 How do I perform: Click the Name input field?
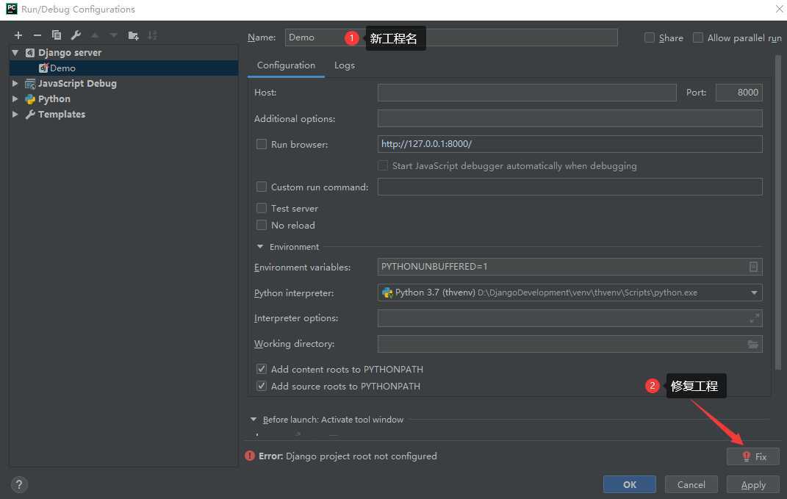[451, 37]
